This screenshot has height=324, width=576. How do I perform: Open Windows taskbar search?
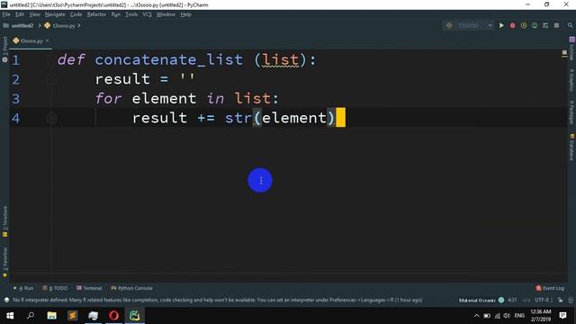[31, 316]
